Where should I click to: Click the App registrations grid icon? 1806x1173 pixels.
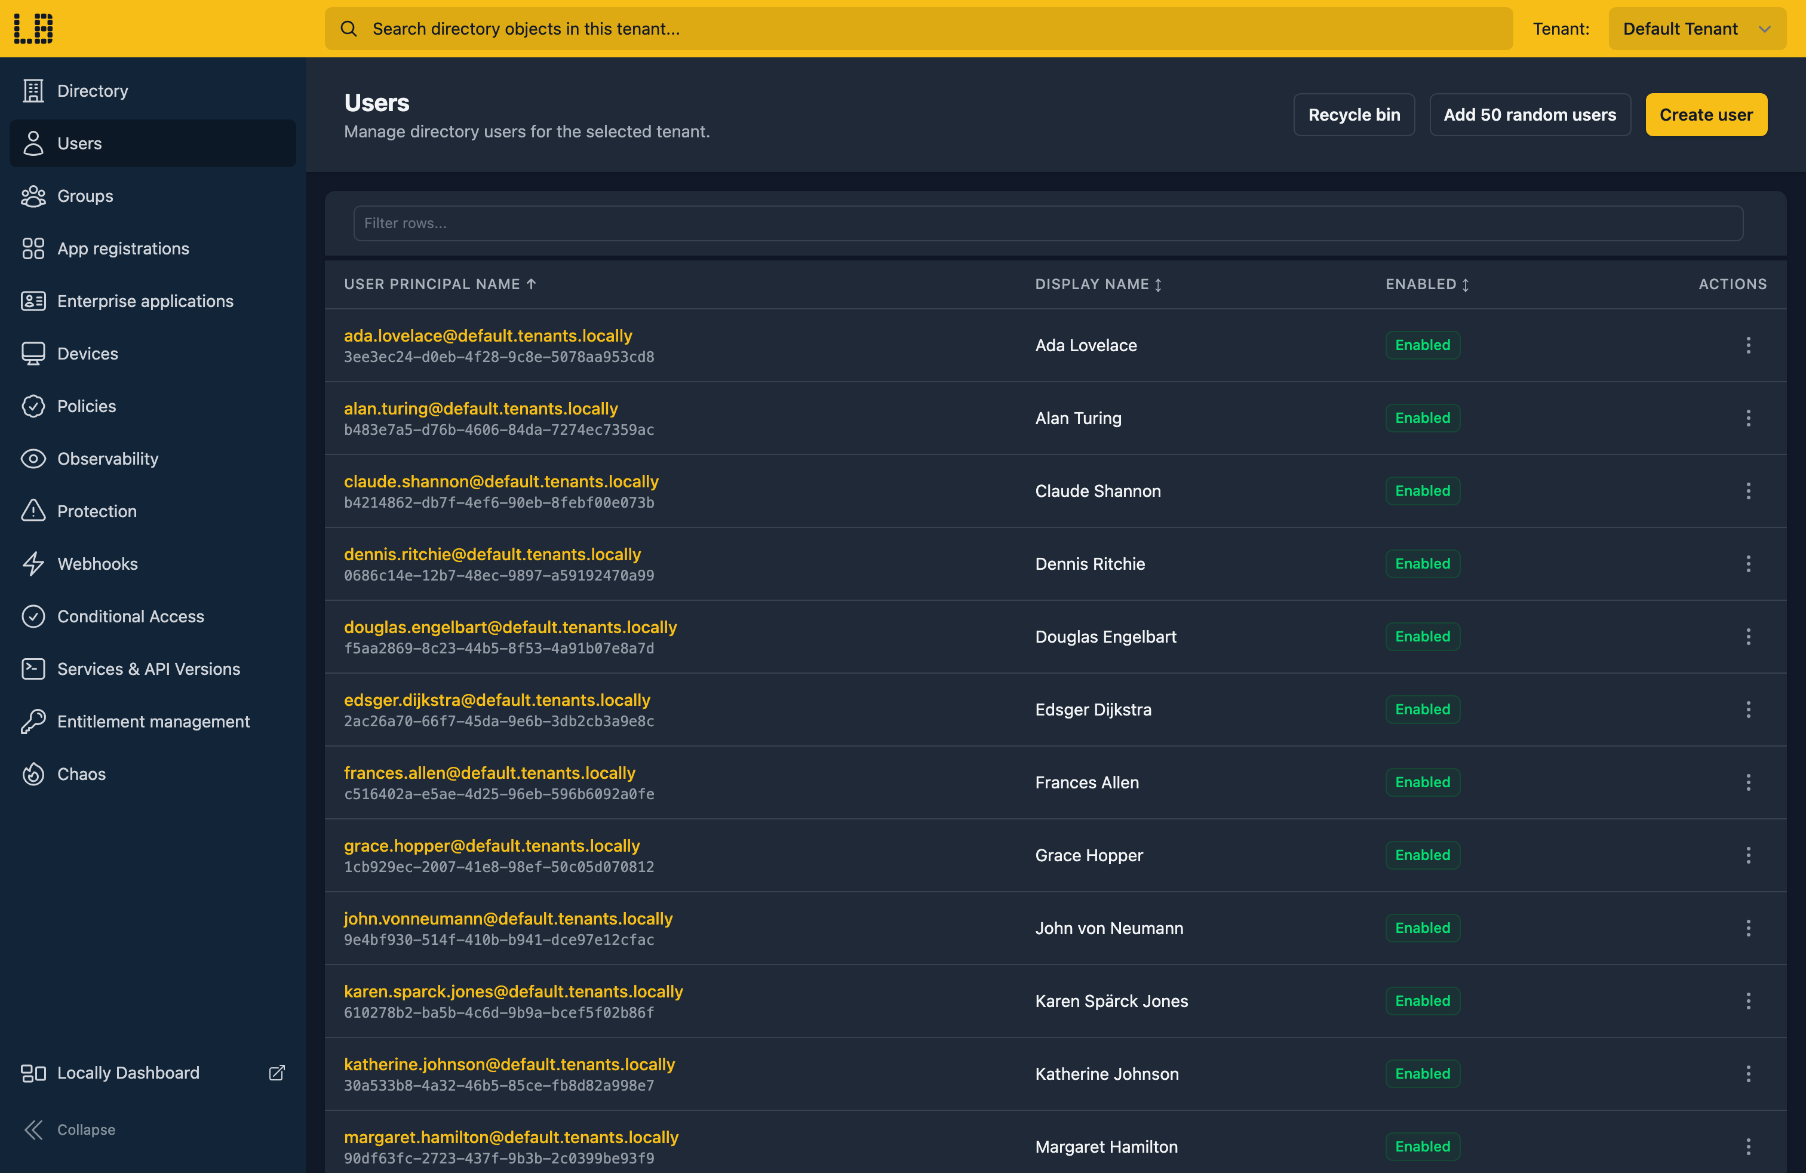33,248
